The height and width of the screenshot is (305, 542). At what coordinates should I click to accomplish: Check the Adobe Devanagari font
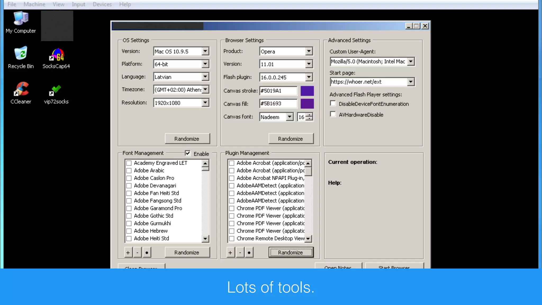coord(129,186)
